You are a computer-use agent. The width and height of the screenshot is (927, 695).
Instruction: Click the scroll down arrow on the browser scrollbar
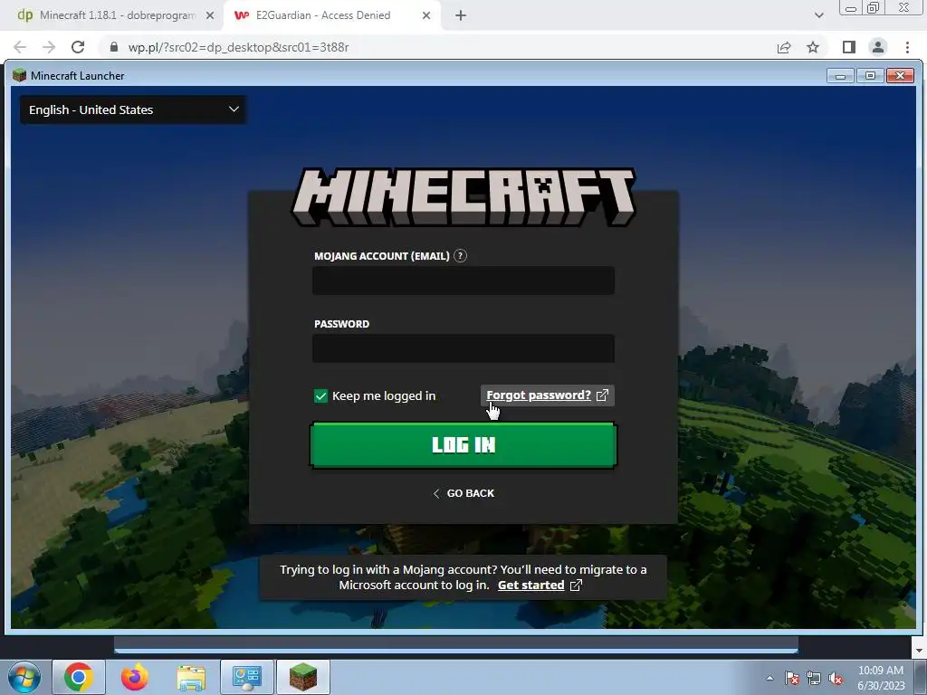pos(918,650)
